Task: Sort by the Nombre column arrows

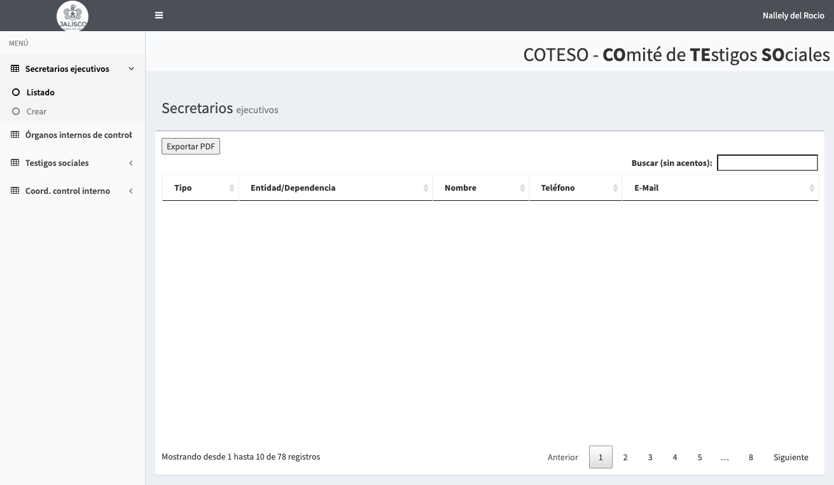Action: click(522, 188)
